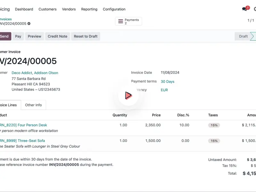Expand the Configuration menu
The width and height of the screenshot is (256, 192).
(114, 9)
